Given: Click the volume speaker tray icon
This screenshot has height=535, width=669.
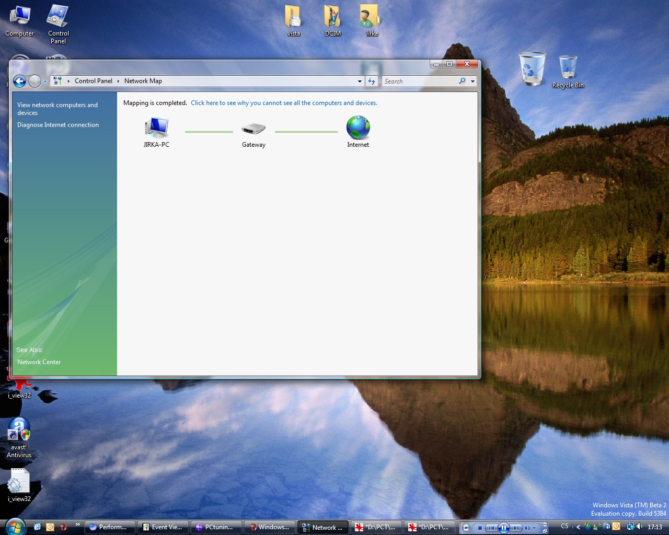Looking at the screenshot, I should point(640,527).
